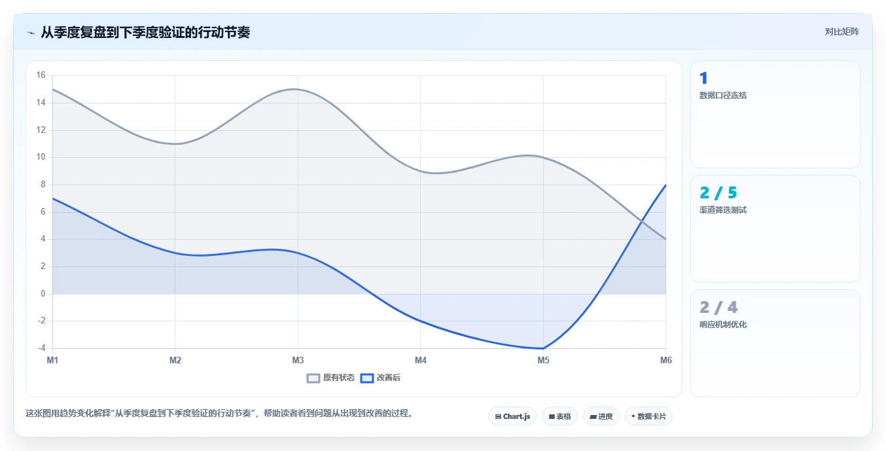Toggle the 改善后 series legend label
The height and width of the screenshot is (451, 886).
coord(389,378)
